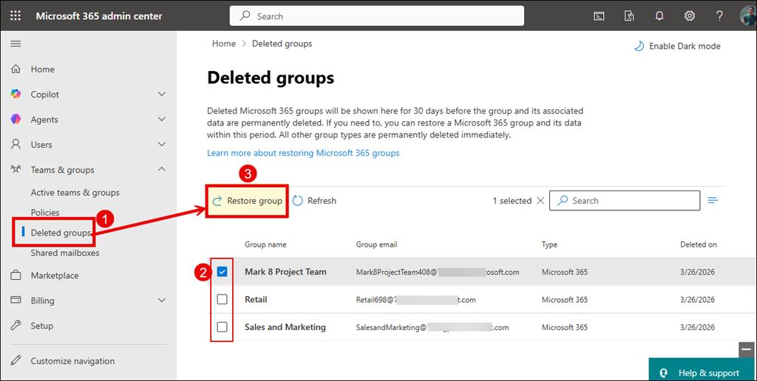The image size is (757, 381).
Task: Check the Retail group checkbox
Action: click(222, 300)
